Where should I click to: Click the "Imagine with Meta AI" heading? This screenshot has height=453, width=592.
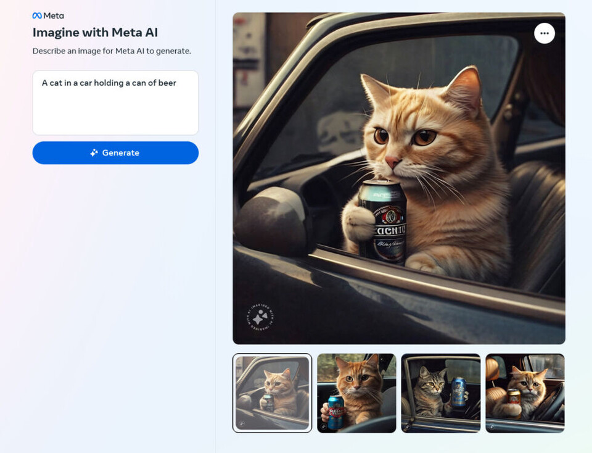click(95, 33)
